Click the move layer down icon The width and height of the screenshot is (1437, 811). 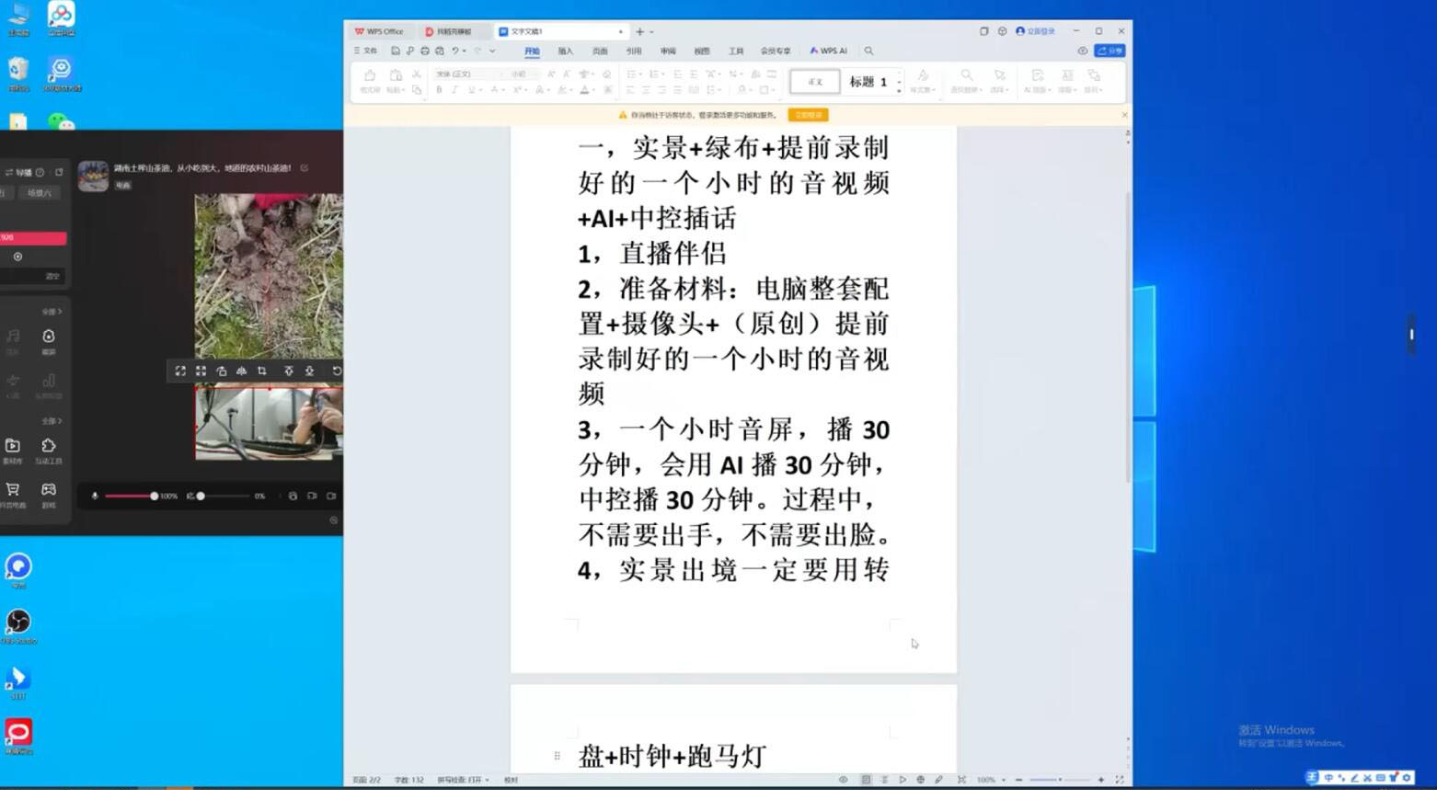click(x=310, y=371)
